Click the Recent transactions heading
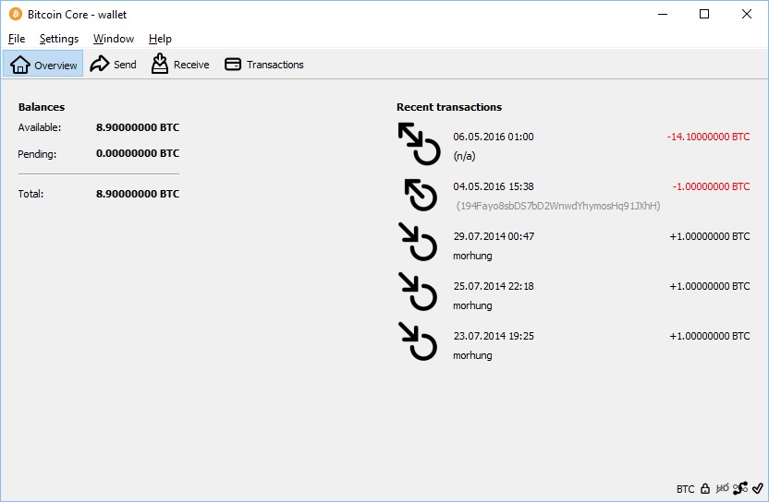 pos(449,107)
